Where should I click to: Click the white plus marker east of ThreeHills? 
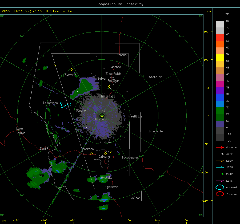coord(151,107)
